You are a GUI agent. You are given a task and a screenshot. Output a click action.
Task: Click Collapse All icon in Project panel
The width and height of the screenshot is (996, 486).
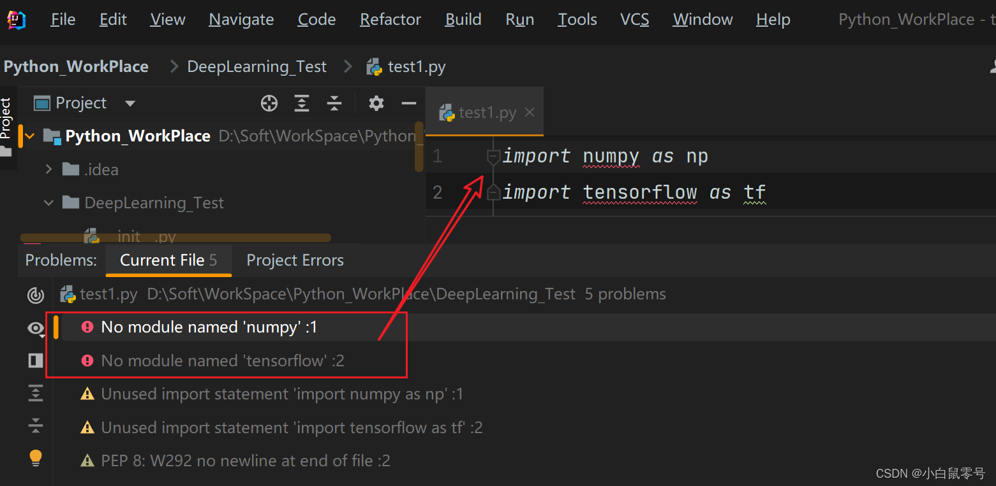(x=334, y=103)
